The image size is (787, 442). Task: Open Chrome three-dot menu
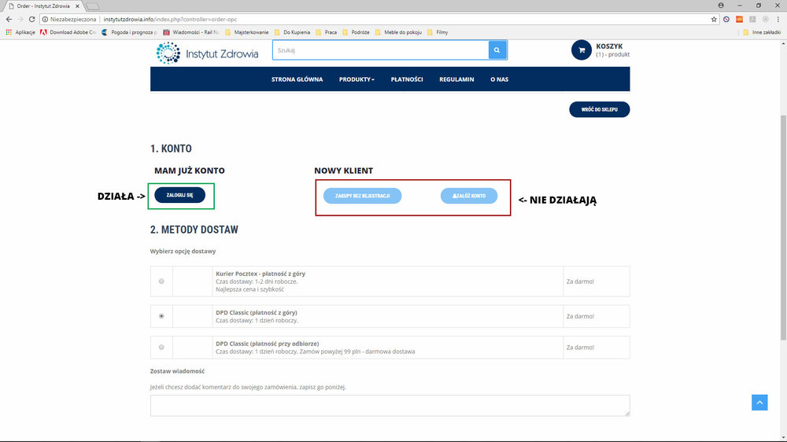click(778, 19)
